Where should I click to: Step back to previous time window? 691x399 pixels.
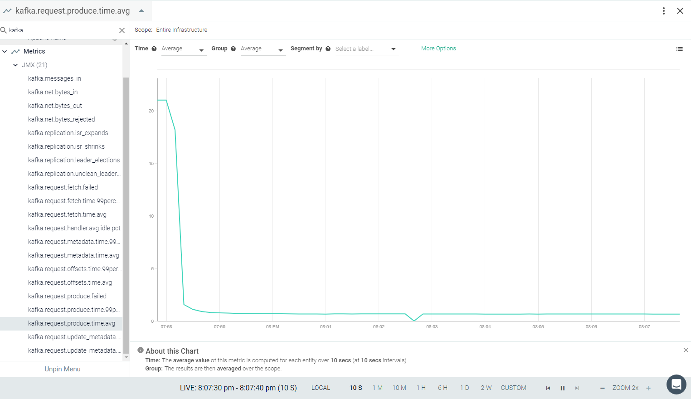tap(548, 388)
